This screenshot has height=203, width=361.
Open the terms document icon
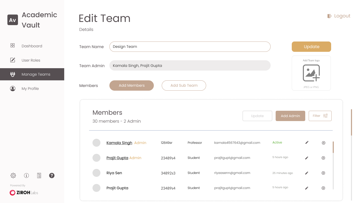(39, 176)
